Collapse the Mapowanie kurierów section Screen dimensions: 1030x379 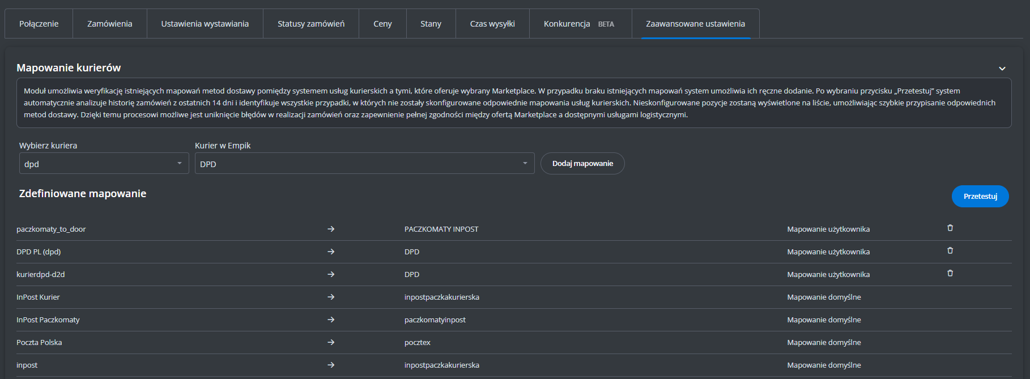pos(1002,69)
